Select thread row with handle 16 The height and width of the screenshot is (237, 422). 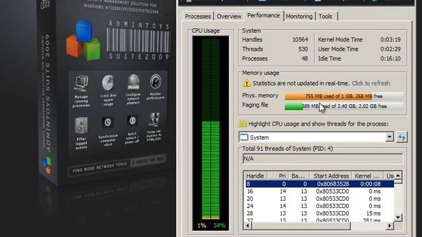click(x=319, y=192)
